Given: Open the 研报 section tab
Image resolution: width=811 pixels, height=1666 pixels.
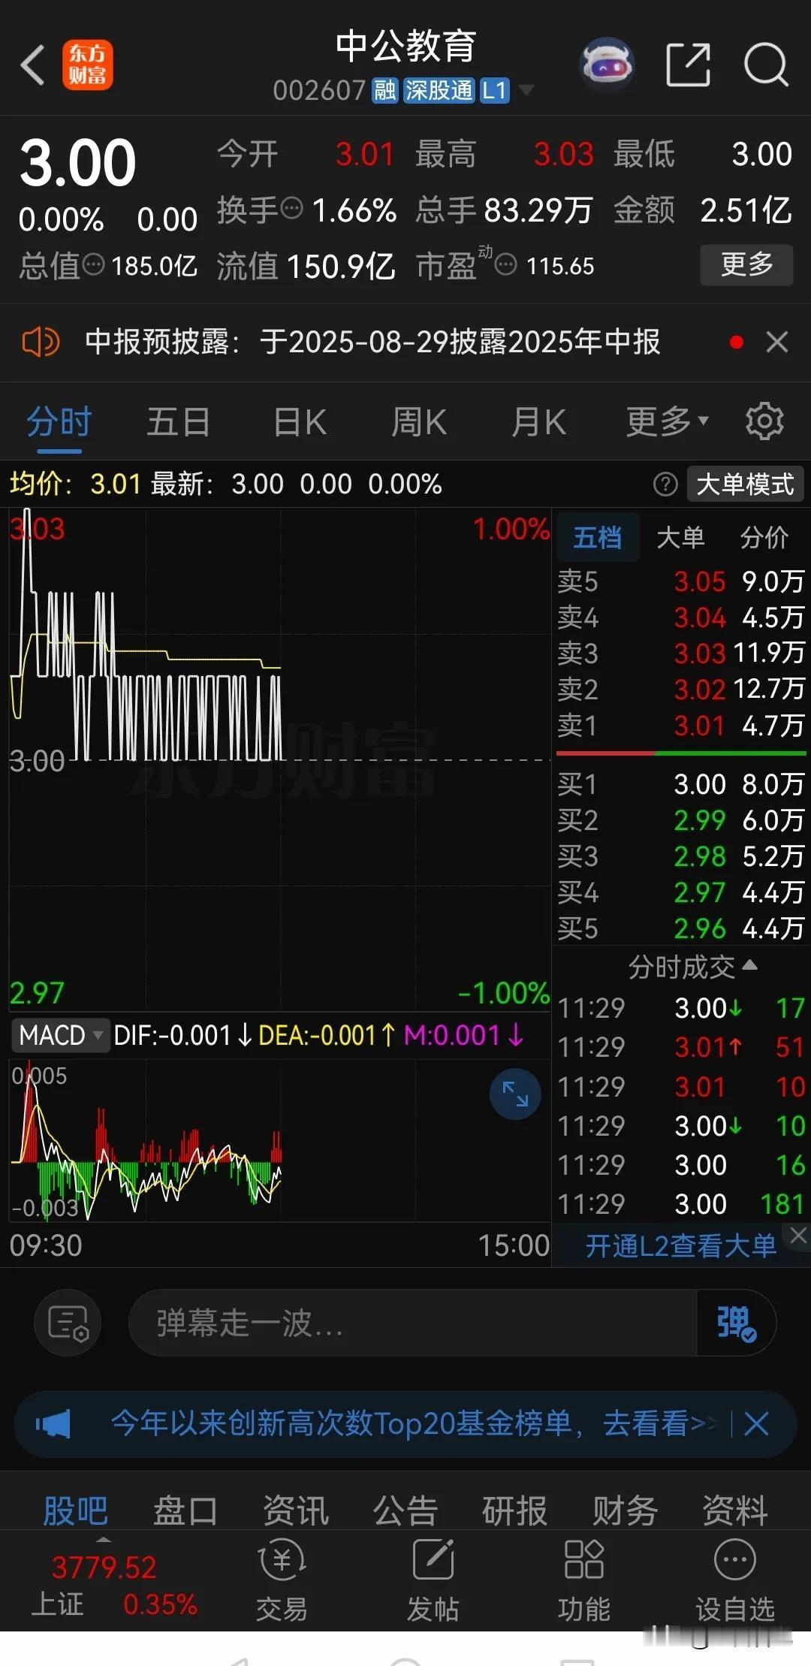Looking at the screenshot, I should (515, 1511).
